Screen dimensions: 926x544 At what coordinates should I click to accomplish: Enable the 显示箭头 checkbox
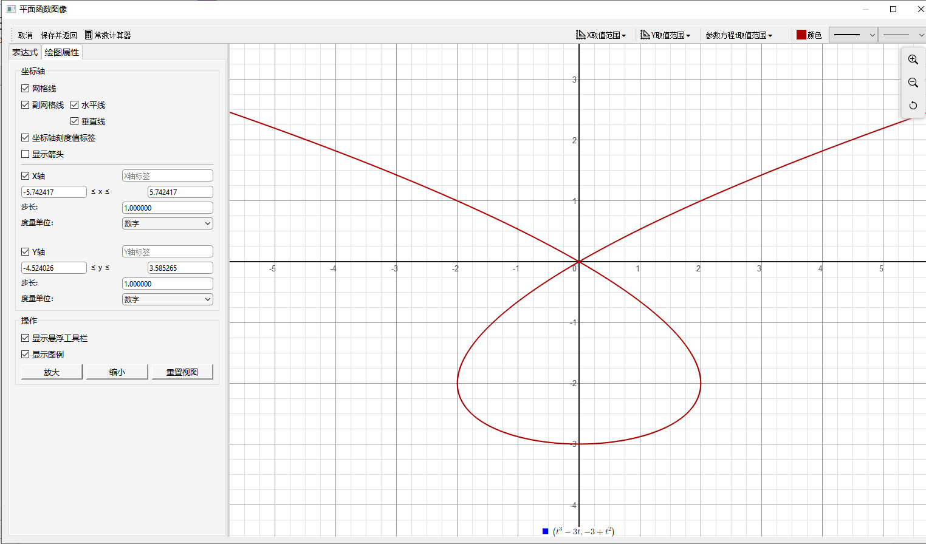(26, 154)
